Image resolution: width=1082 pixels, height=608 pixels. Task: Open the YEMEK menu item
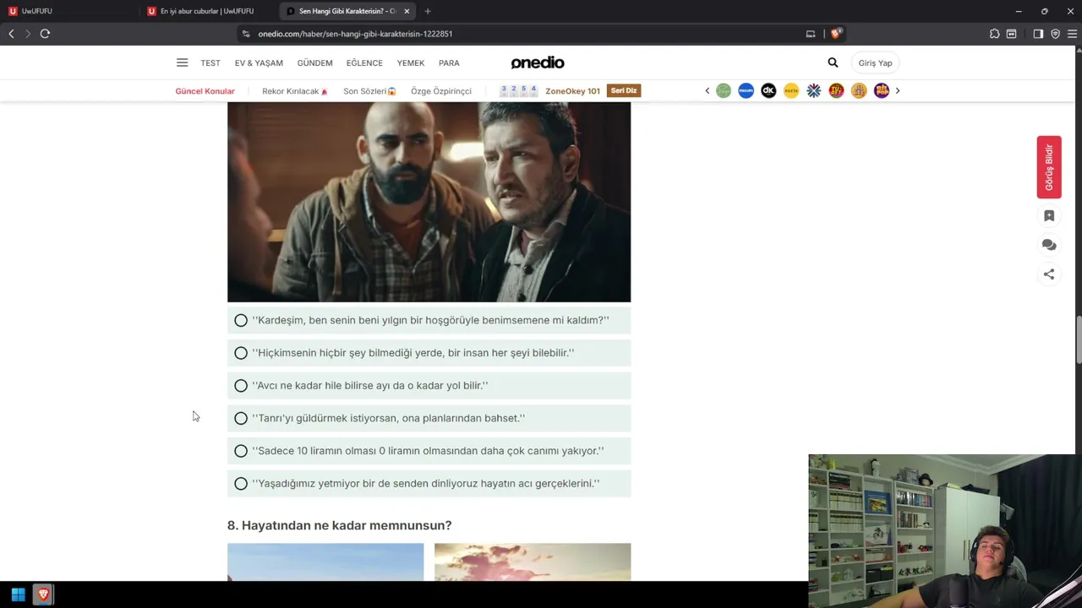[411, 62]
